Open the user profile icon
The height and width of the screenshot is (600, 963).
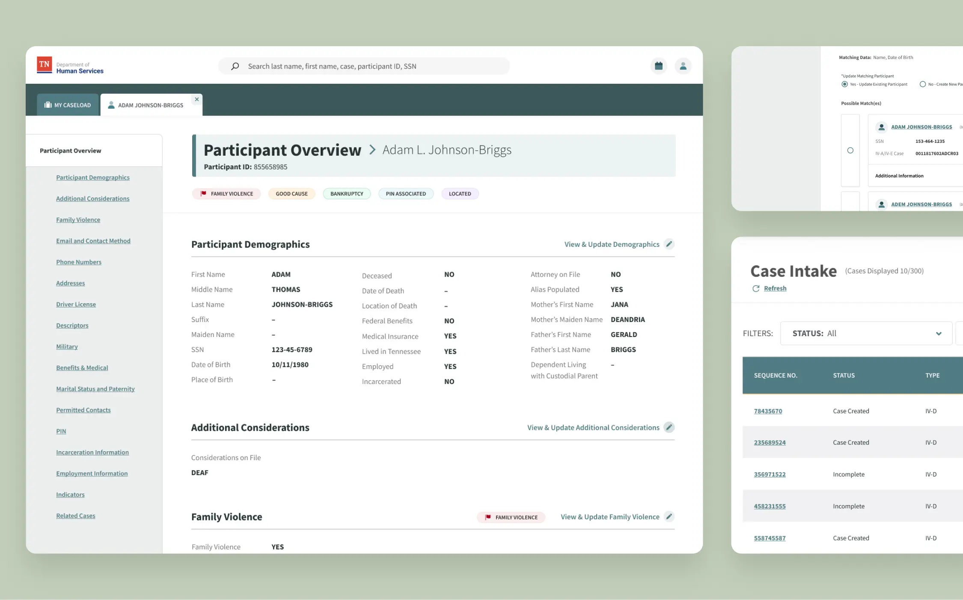point(683,66)
